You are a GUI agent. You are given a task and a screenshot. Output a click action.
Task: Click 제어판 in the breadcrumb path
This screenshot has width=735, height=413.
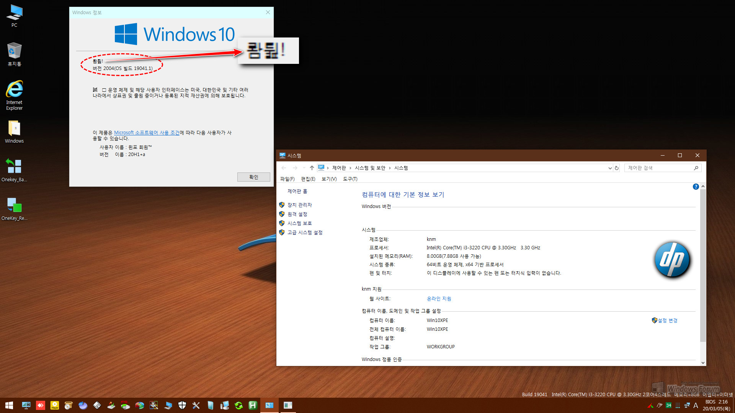point(339,168)
